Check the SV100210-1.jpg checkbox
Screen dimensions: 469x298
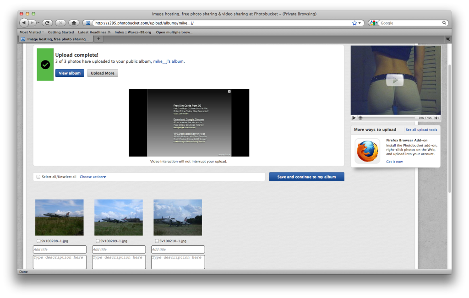[x=157, y=241]
